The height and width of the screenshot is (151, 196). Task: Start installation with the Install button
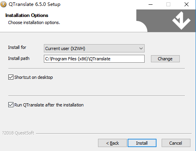pos(142,143)
